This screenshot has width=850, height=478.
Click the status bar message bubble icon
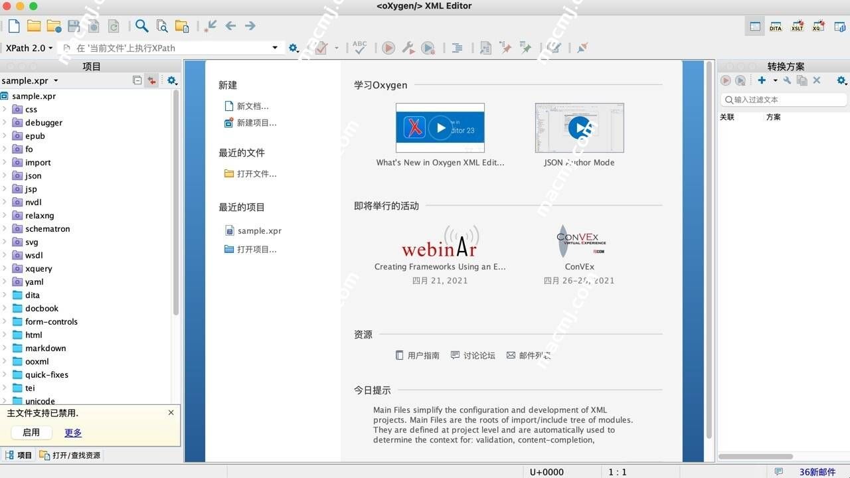(x=779, y=472)
